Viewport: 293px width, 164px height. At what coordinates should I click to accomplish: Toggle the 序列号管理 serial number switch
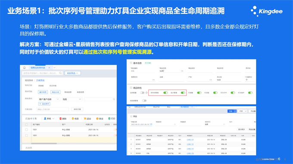point(165,93)
